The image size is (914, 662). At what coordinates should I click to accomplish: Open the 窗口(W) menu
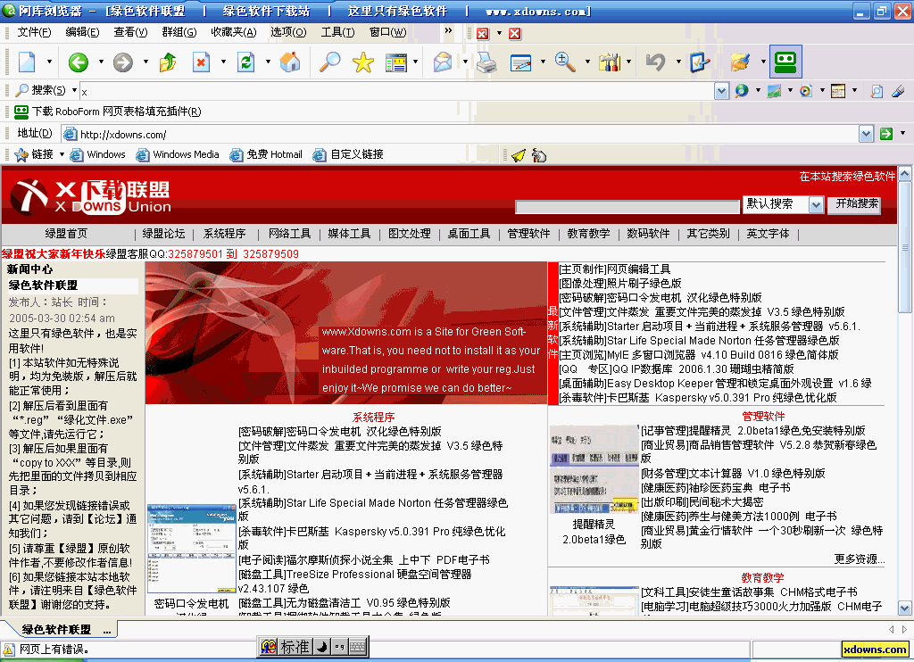(x=387, y=32)
